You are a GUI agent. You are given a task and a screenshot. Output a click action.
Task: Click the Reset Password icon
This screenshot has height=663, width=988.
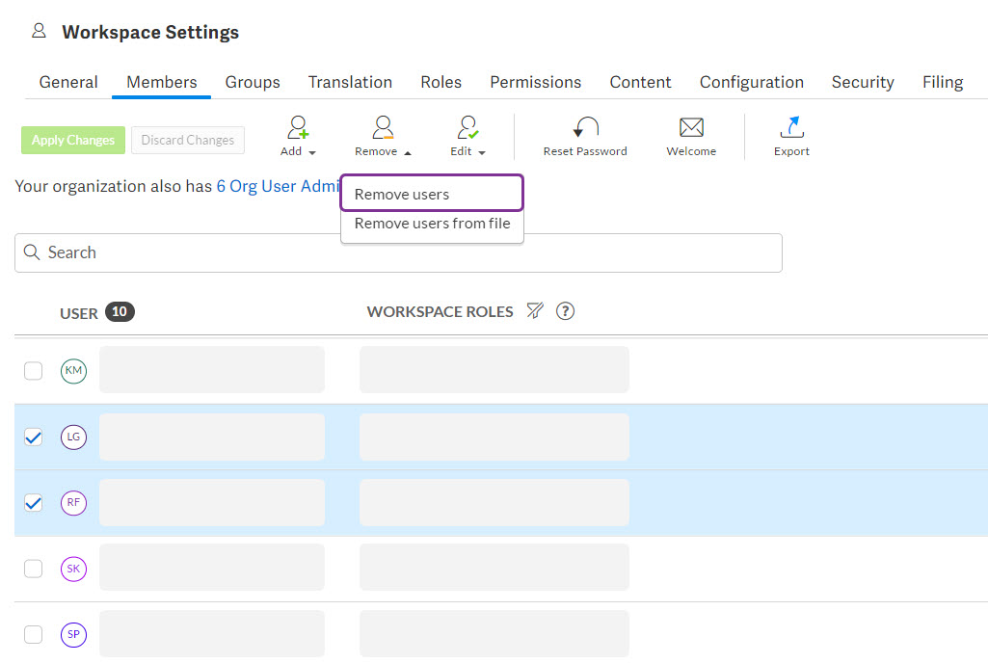pos(585,127)
